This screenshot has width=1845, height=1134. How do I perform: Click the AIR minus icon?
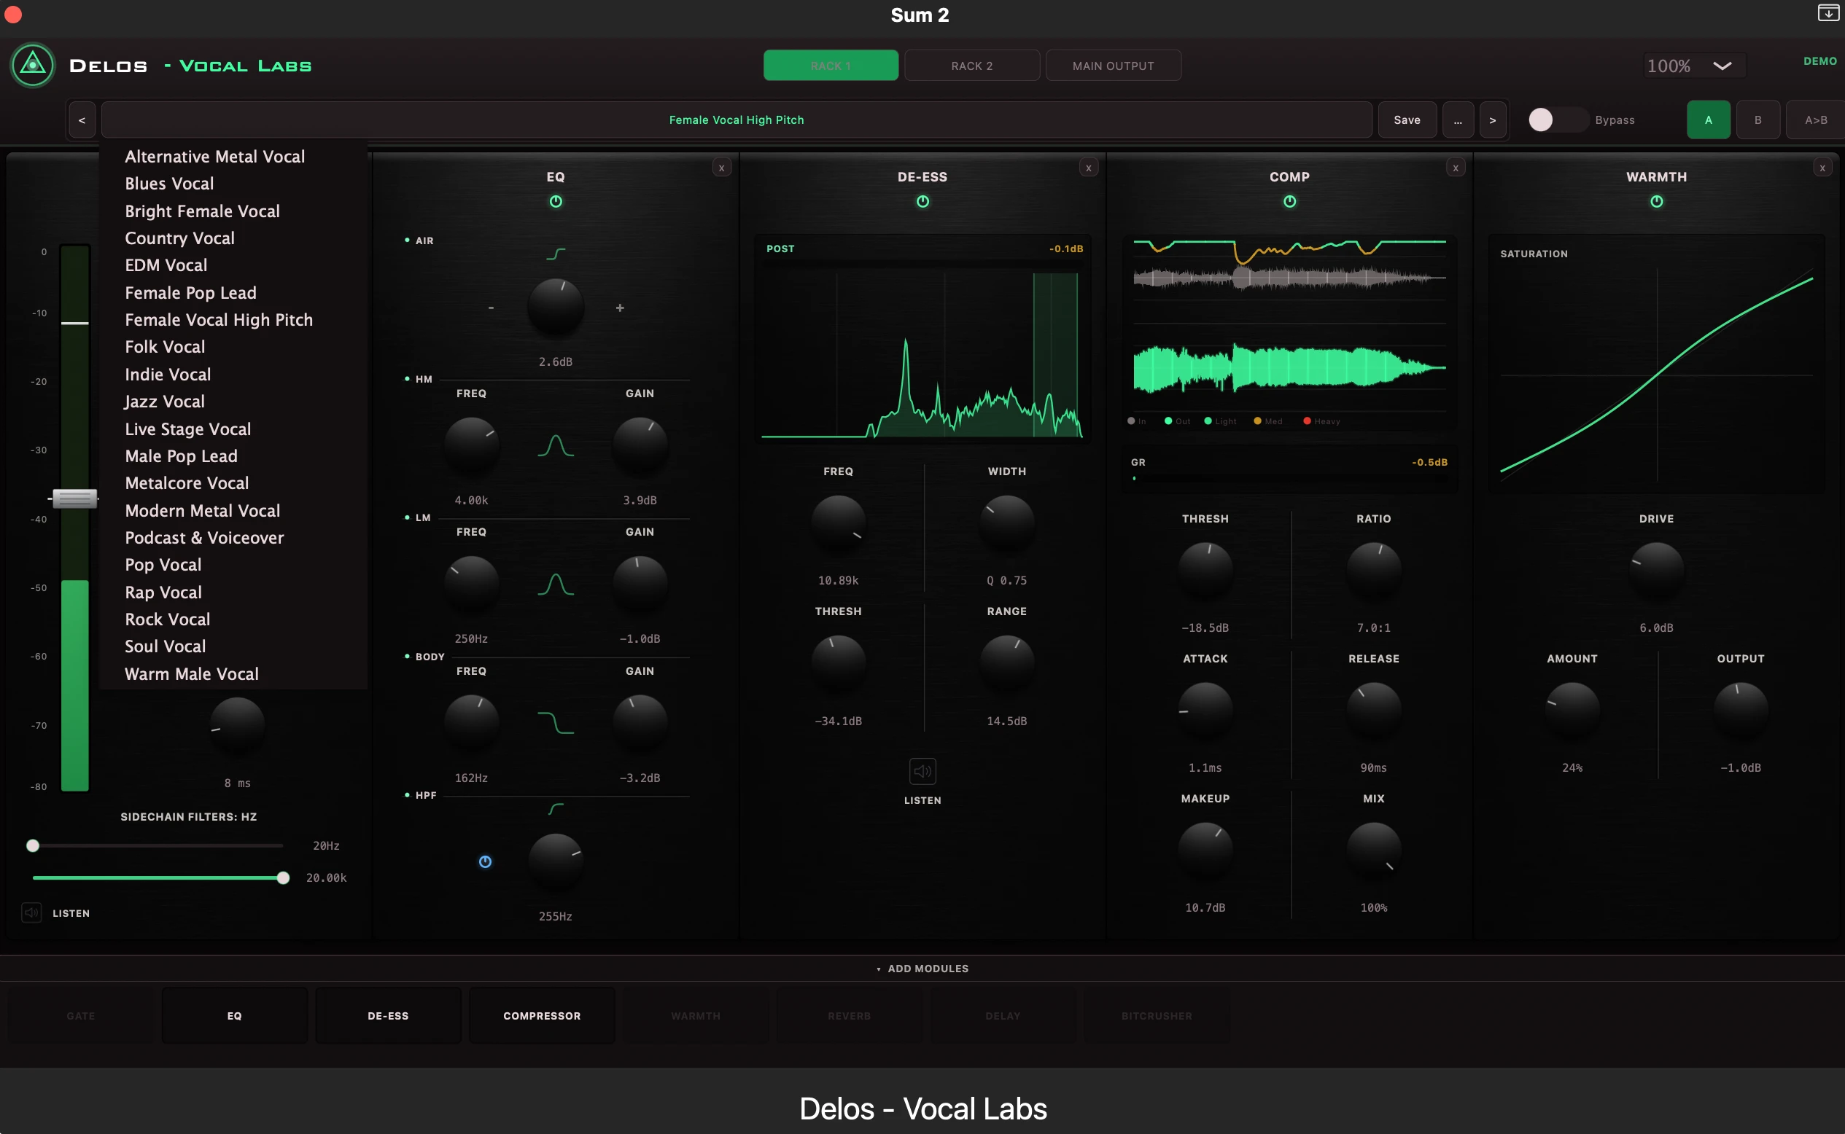pyautogui.click(x=491, y=308)
